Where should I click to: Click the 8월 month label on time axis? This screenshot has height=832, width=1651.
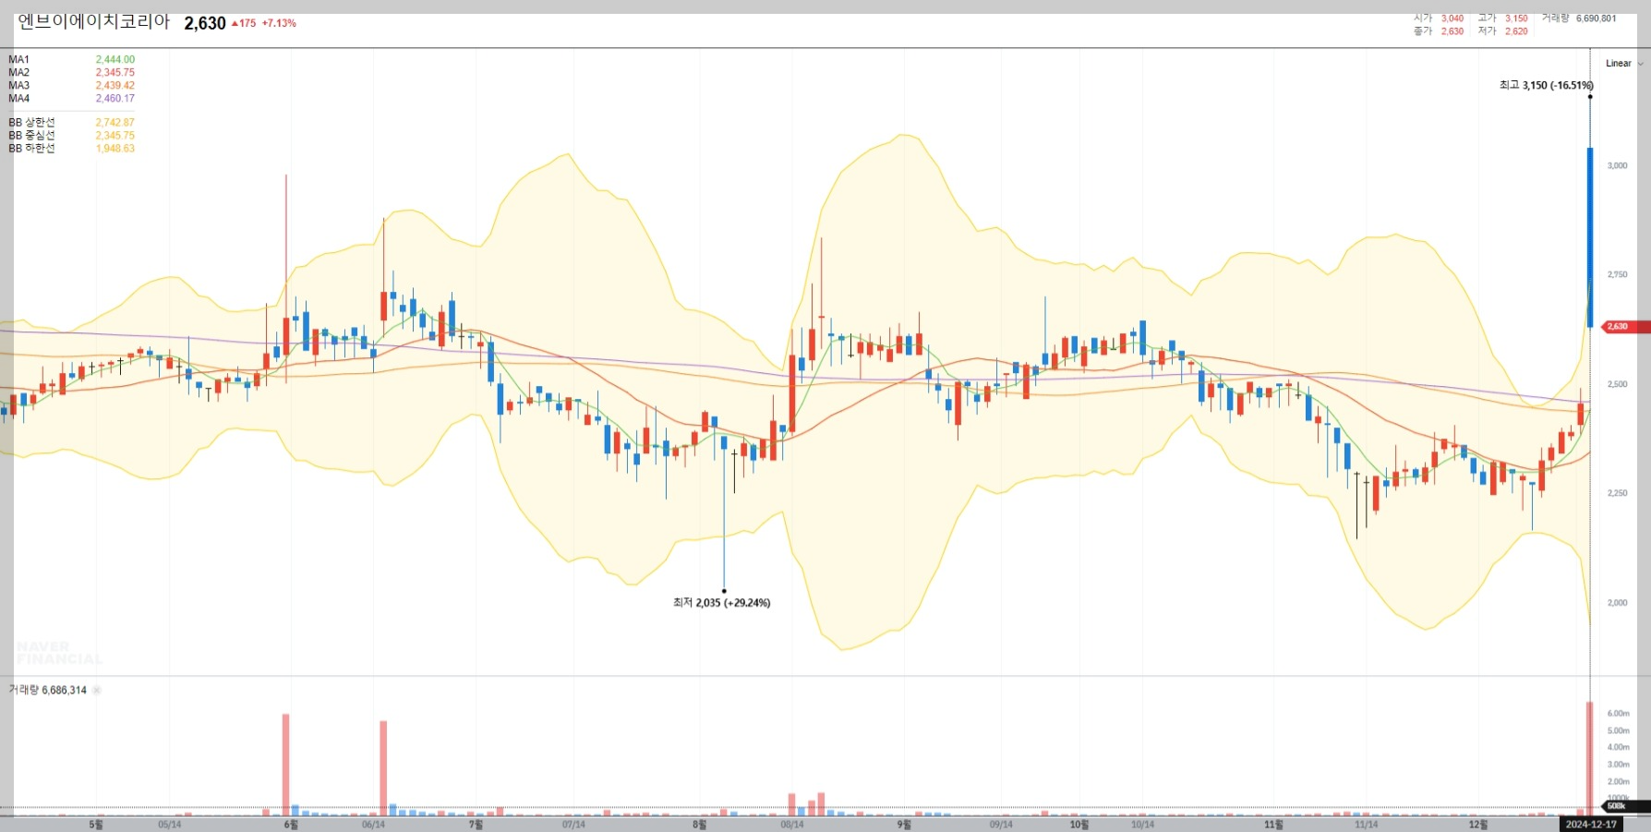[x=699, y=825]
